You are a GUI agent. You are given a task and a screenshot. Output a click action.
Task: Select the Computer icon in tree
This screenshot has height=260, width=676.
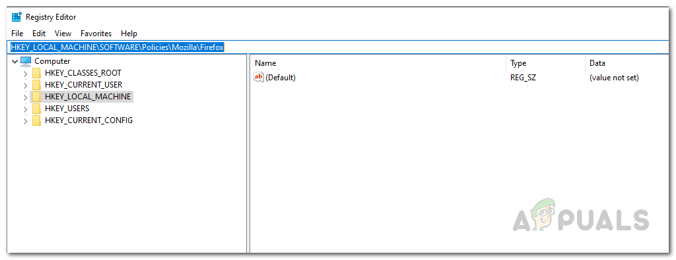click(26, 61)
